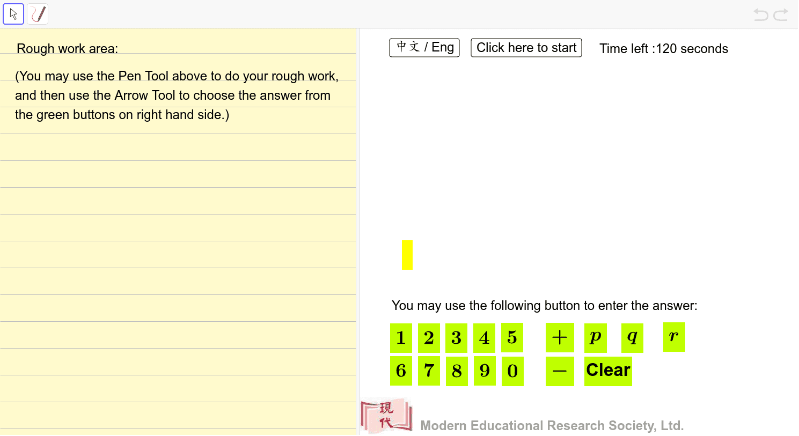Select the Pen tool

pyautogui.click(x=38, y=14)
